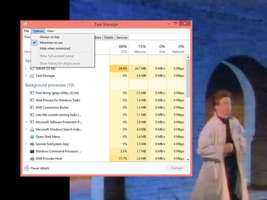Image resolution: width=267 pixels, height=200 pixels.
Task: Sort by the Disk column header
Action: 157,49
